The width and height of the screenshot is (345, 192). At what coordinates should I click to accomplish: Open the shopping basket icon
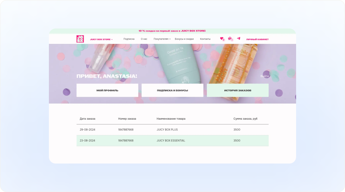coord(230,39)
